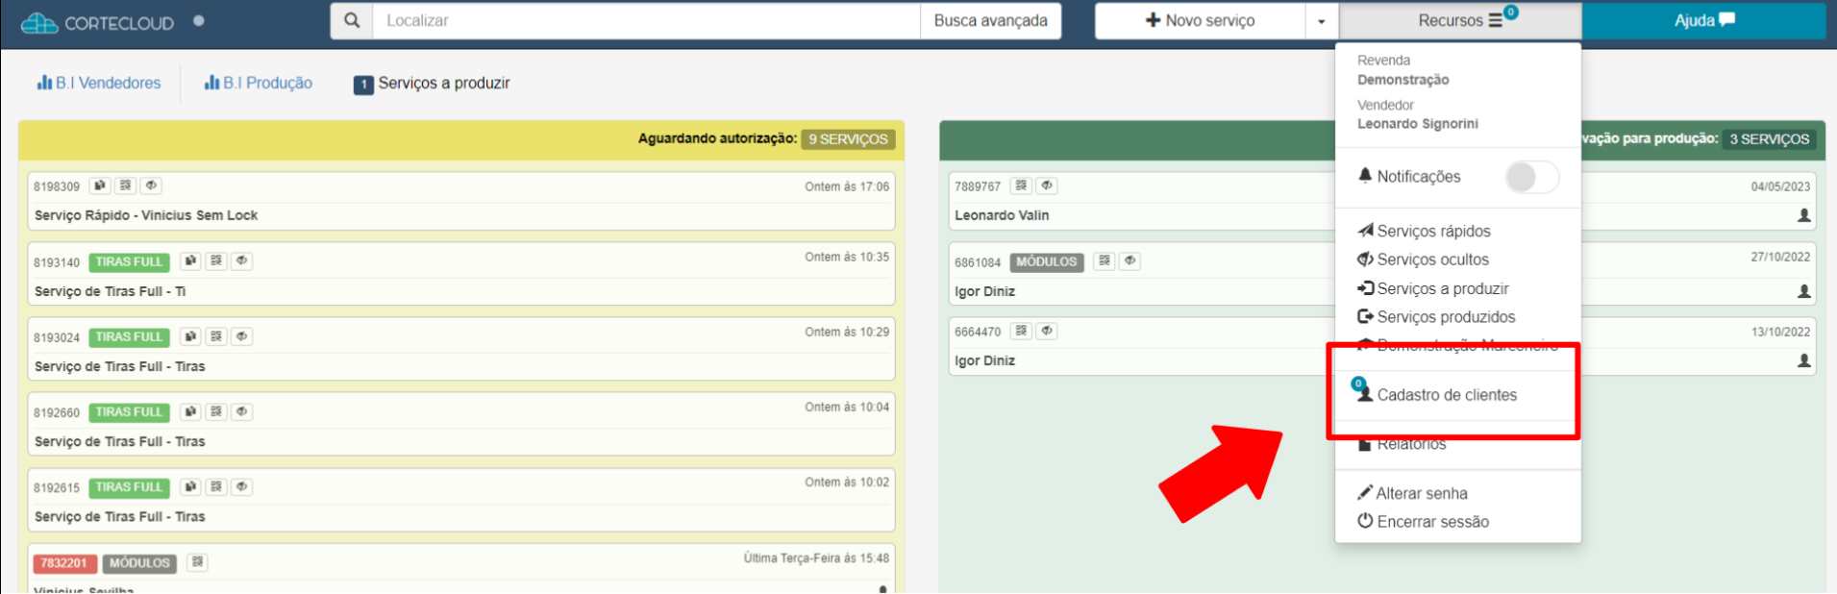Hide service 6861084 with eye icon

pyautogui.click(x=1130, y=260)
